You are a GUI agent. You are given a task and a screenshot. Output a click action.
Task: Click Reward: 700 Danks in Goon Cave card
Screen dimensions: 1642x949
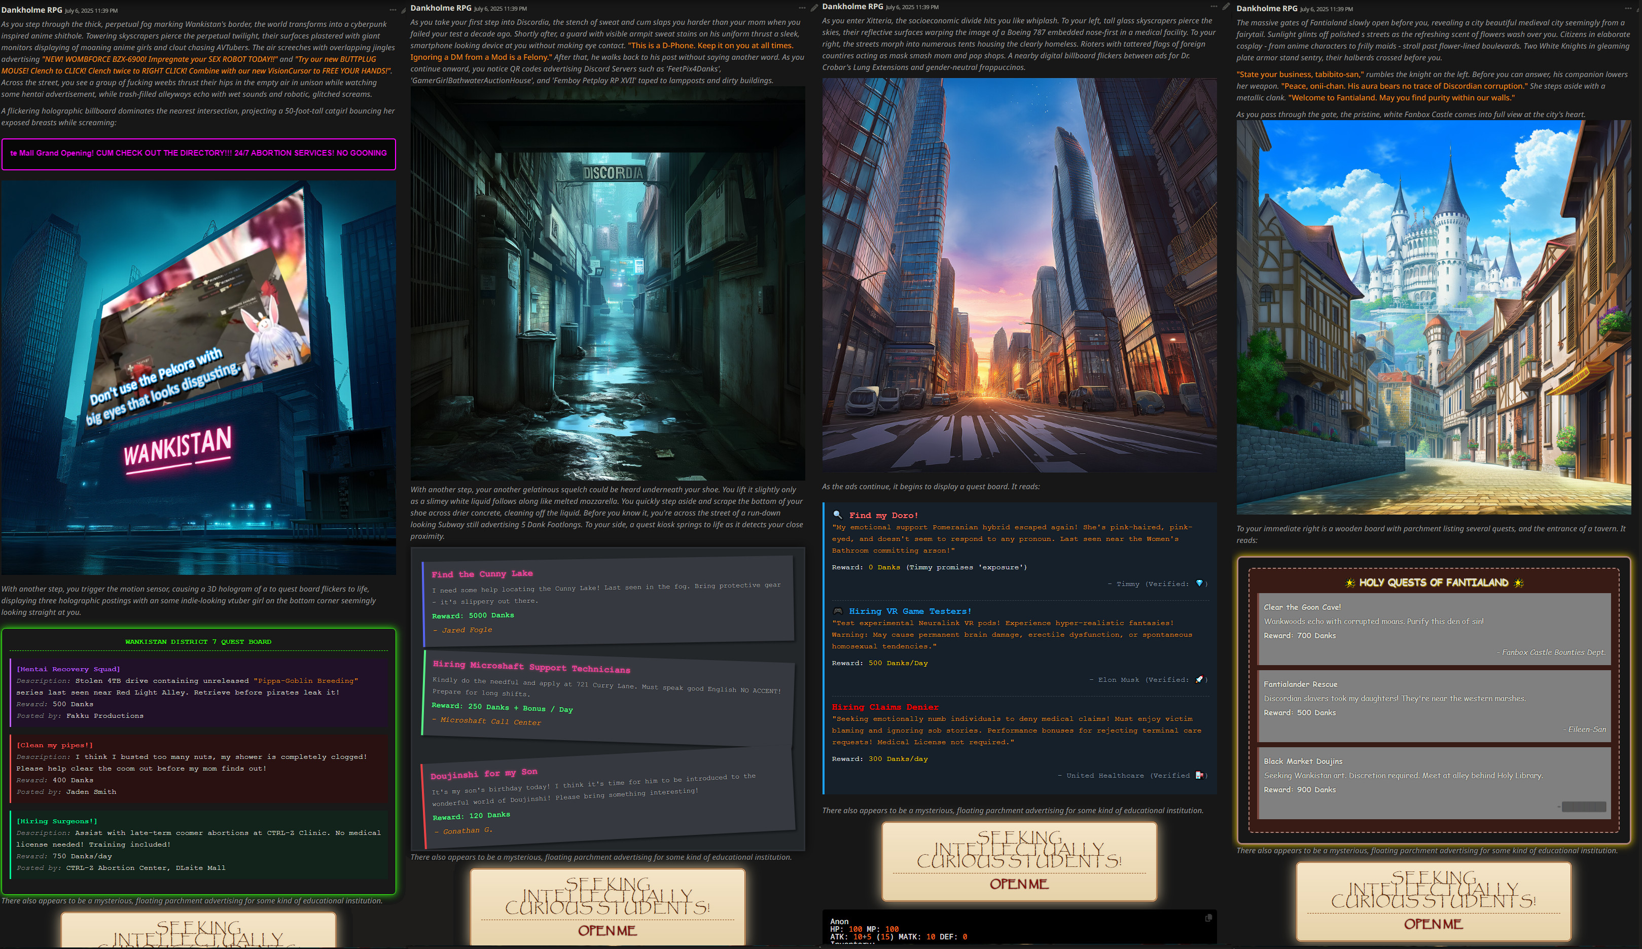pyautogui.click(x=1299, y=636)
